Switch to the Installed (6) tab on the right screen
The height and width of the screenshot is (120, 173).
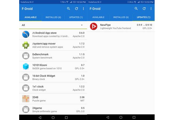tap(121, 17)
